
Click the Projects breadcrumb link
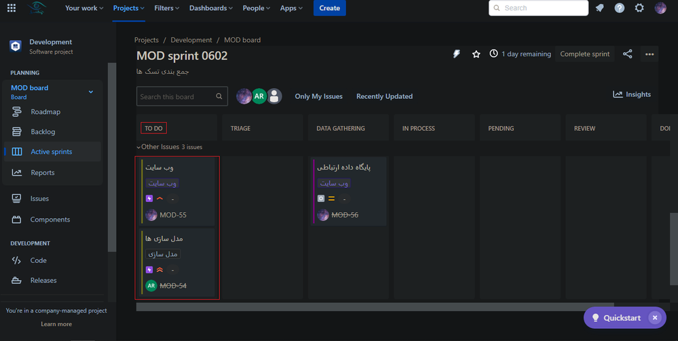(x=147, y=40)
